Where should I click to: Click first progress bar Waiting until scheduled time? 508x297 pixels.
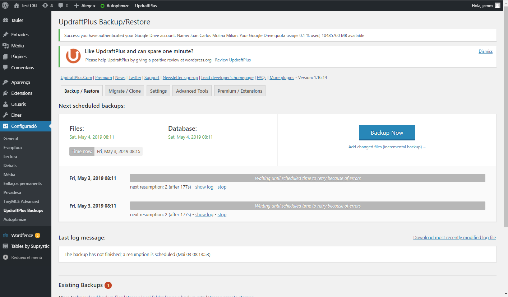coord(308,178)
